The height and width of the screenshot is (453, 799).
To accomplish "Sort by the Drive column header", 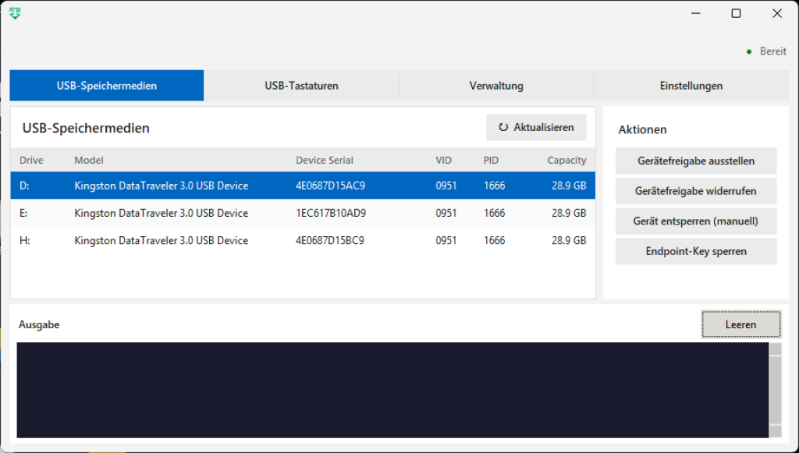I will pyautogui.click(x=31, y=161).
